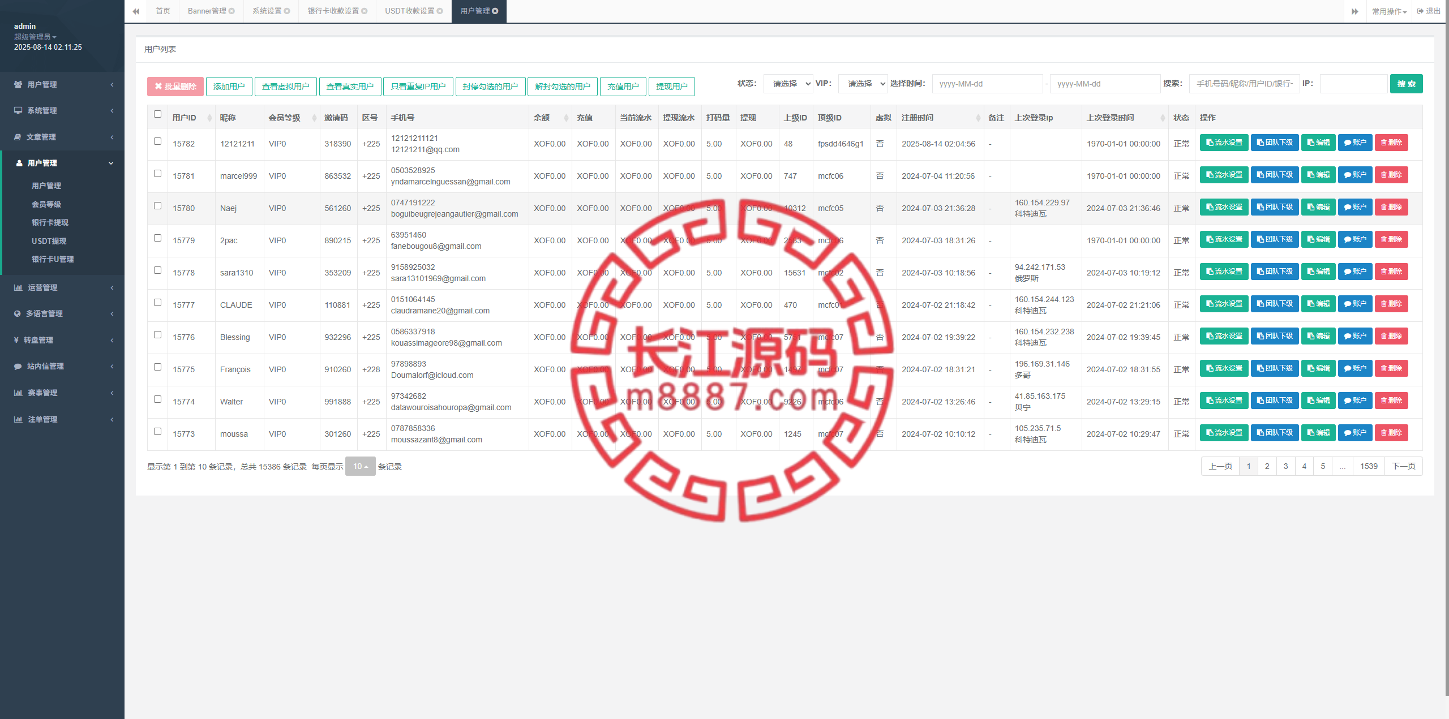Close the 银行卡收款设置 tab x icon
The image size is (1449, 719).
tap(365, 11)
